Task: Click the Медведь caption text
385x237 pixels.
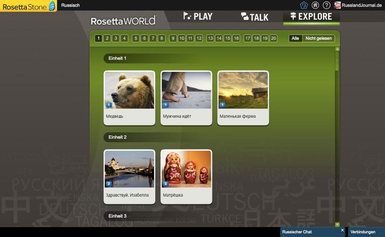Action: (114, 116)
